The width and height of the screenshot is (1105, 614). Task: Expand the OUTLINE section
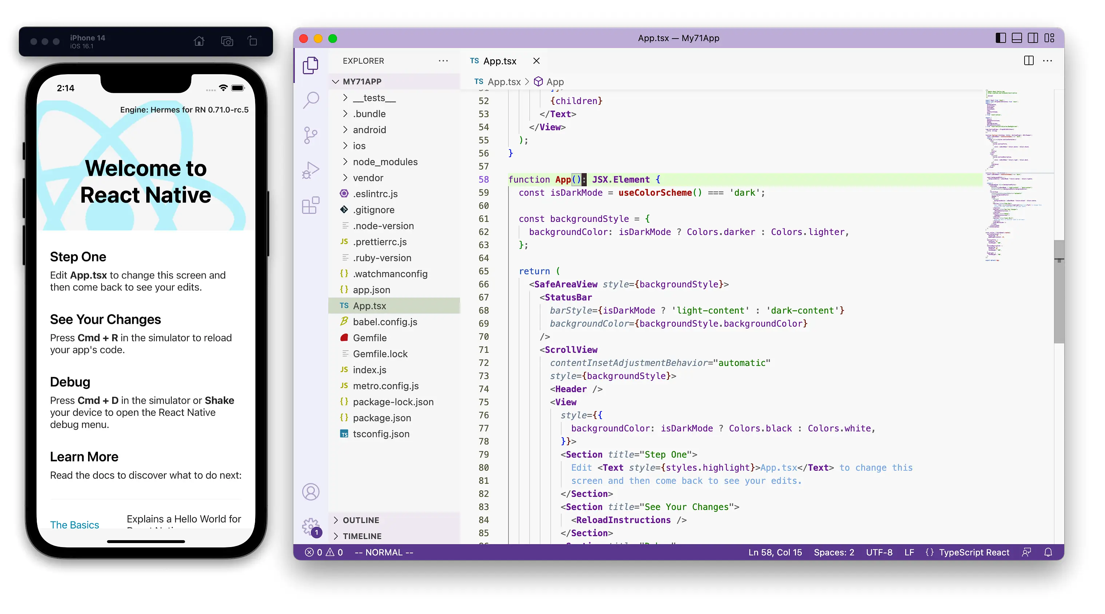(394, 520)
